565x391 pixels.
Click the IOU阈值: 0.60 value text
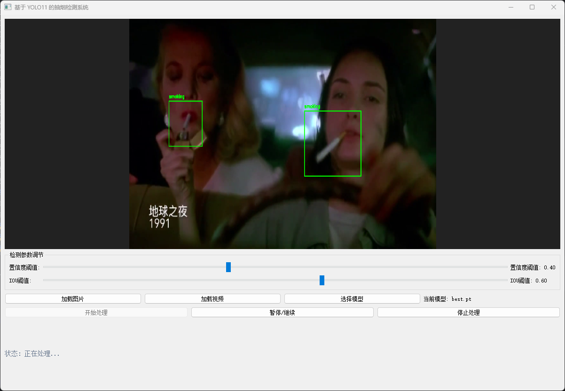[x=528, y=281]
